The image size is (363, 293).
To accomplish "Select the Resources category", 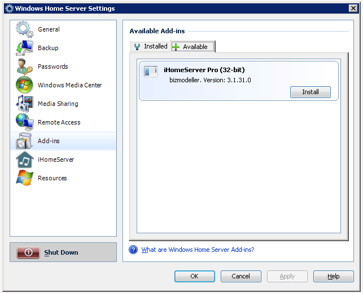I will pos(63,178).
